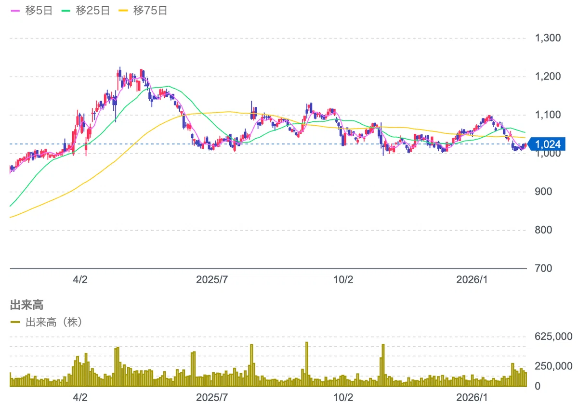Click the 700 price axis label

pyautogui.click(x=543, y=268)
